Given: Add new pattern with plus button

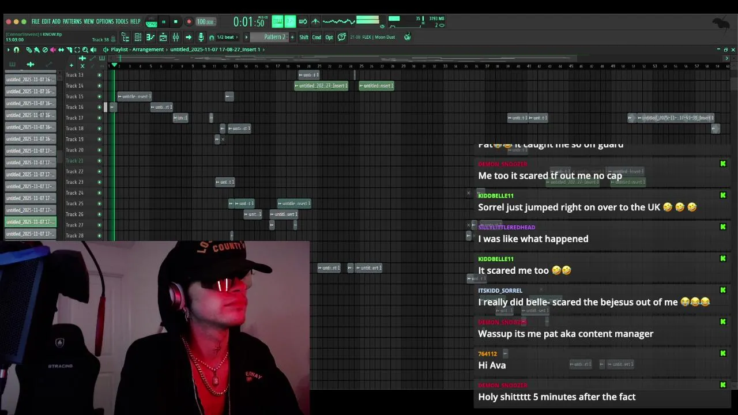Looking at the screenshot, I should pyautogui.click(x=292, y=37).
